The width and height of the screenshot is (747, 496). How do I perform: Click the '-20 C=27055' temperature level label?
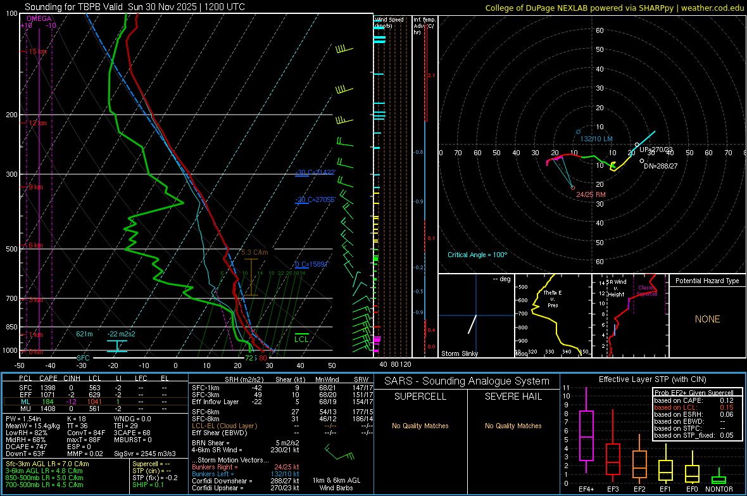(x=315, y=200)
